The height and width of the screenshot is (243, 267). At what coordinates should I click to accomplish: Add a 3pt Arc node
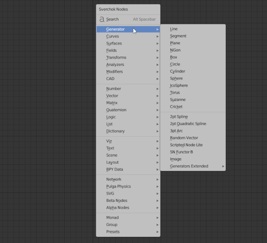(193, 131)
